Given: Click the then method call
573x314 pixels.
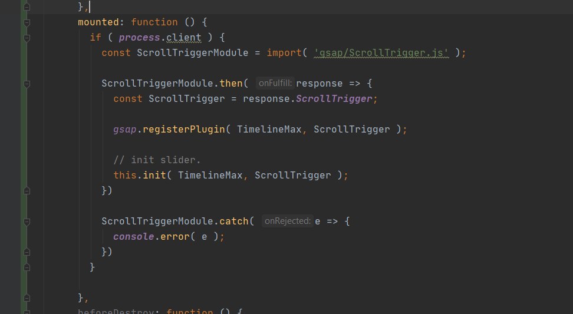Looking at the screenshot, I should coord(231,84).
